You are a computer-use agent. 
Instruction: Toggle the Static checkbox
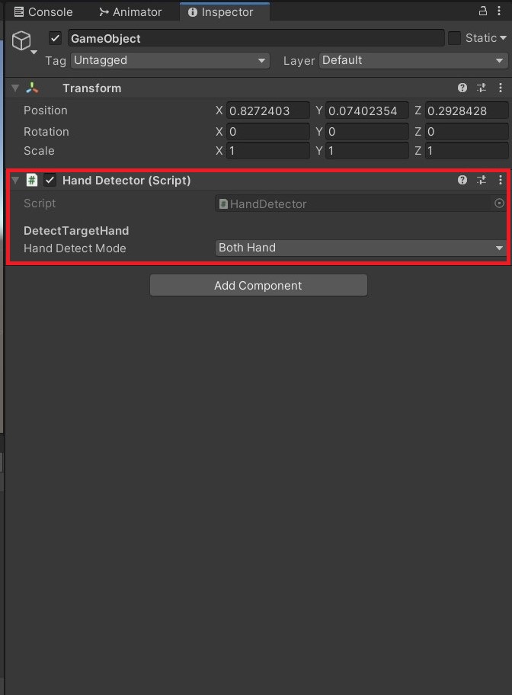coord(454,38)
